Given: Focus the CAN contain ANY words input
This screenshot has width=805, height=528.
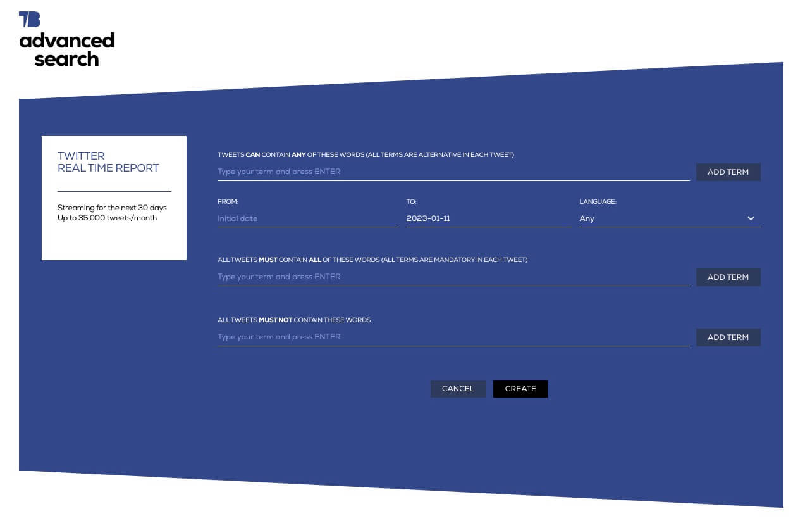Looking at the screenshot, I should (453, 172).
